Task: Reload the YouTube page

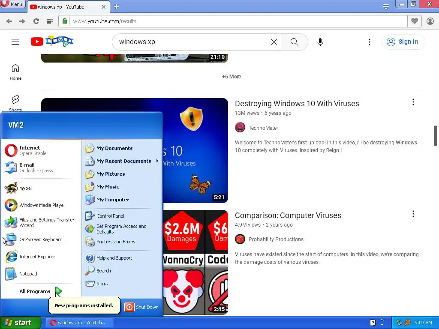Action: [x=36, y=21]
